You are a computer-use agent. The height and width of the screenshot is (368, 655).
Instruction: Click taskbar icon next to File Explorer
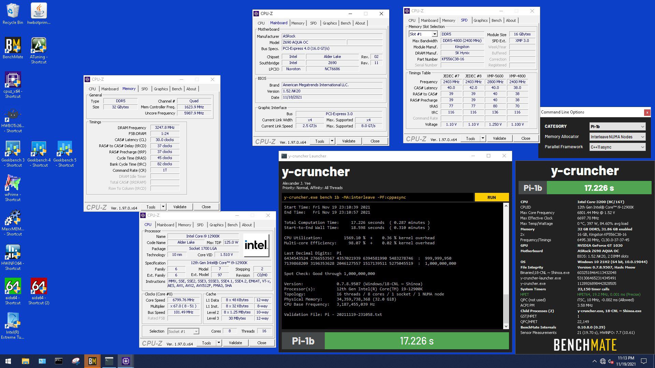[42, 361]
